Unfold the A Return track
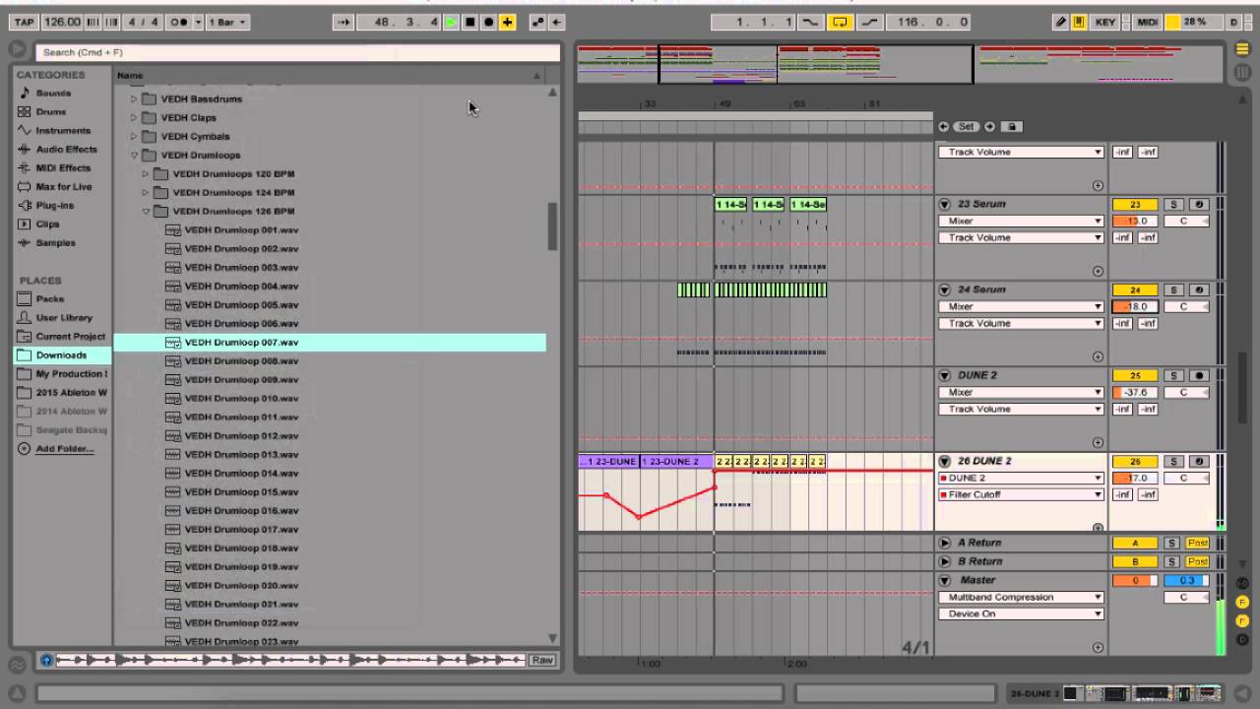Viewport: 1260px width, 709px height. [945, 543]
